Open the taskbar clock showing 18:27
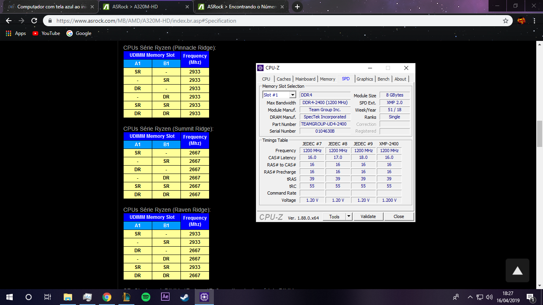The width and height of the screenshot is (543, 305). (x=508, y=297)
